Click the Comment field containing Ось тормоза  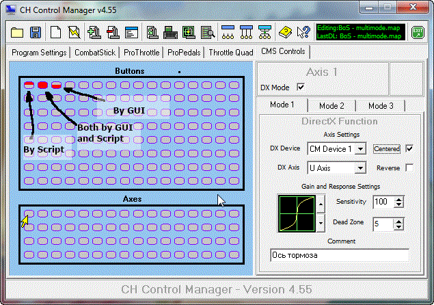[340, 255]
